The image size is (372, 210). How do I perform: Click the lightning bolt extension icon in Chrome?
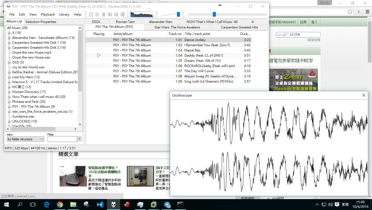(x=359, y=12)
